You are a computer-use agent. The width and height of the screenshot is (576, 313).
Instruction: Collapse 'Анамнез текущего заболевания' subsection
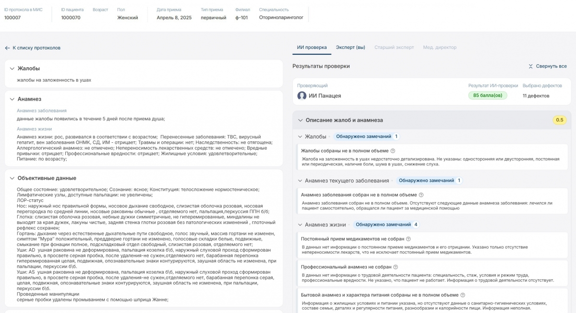pyautogui.click(x=300, y=181)
